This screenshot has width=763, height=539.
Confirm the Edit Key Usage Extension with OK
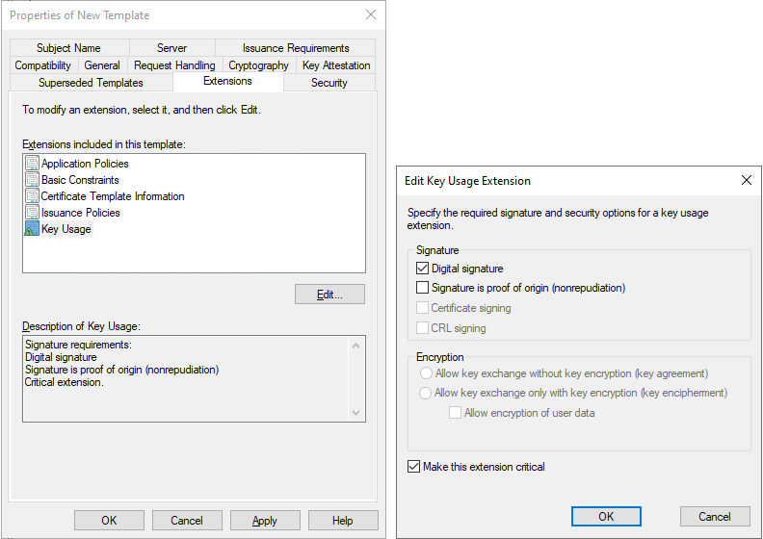606,517
